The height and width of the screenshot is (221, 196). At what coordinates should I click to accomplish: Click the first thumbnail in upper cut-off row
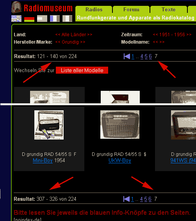50,97
